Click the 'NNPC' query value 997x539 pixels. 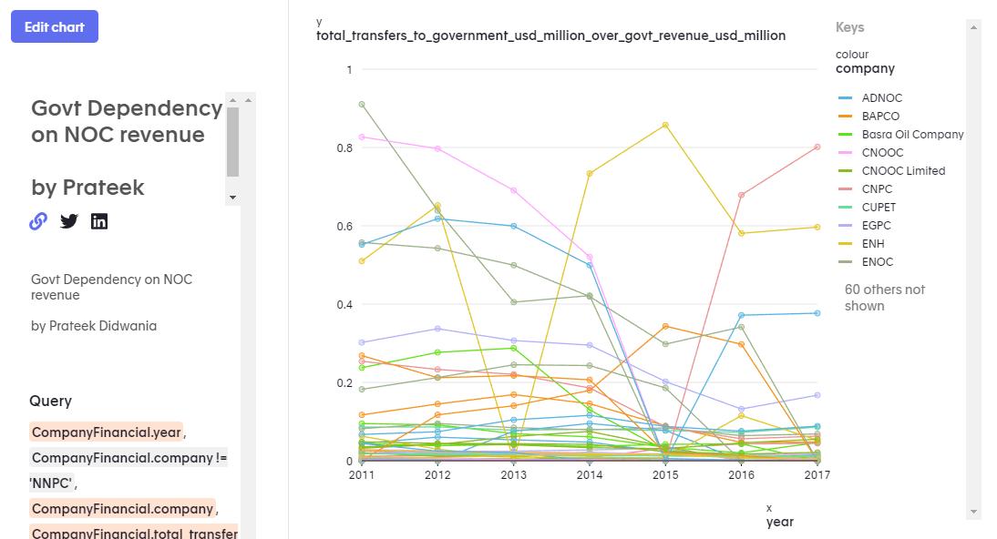(52, 483)
